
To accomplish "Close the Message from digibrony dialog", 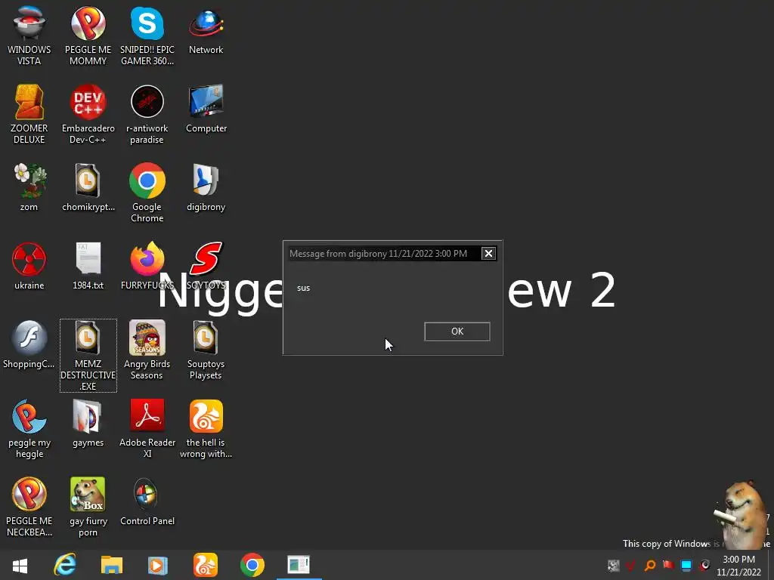I will pos(488,254).
